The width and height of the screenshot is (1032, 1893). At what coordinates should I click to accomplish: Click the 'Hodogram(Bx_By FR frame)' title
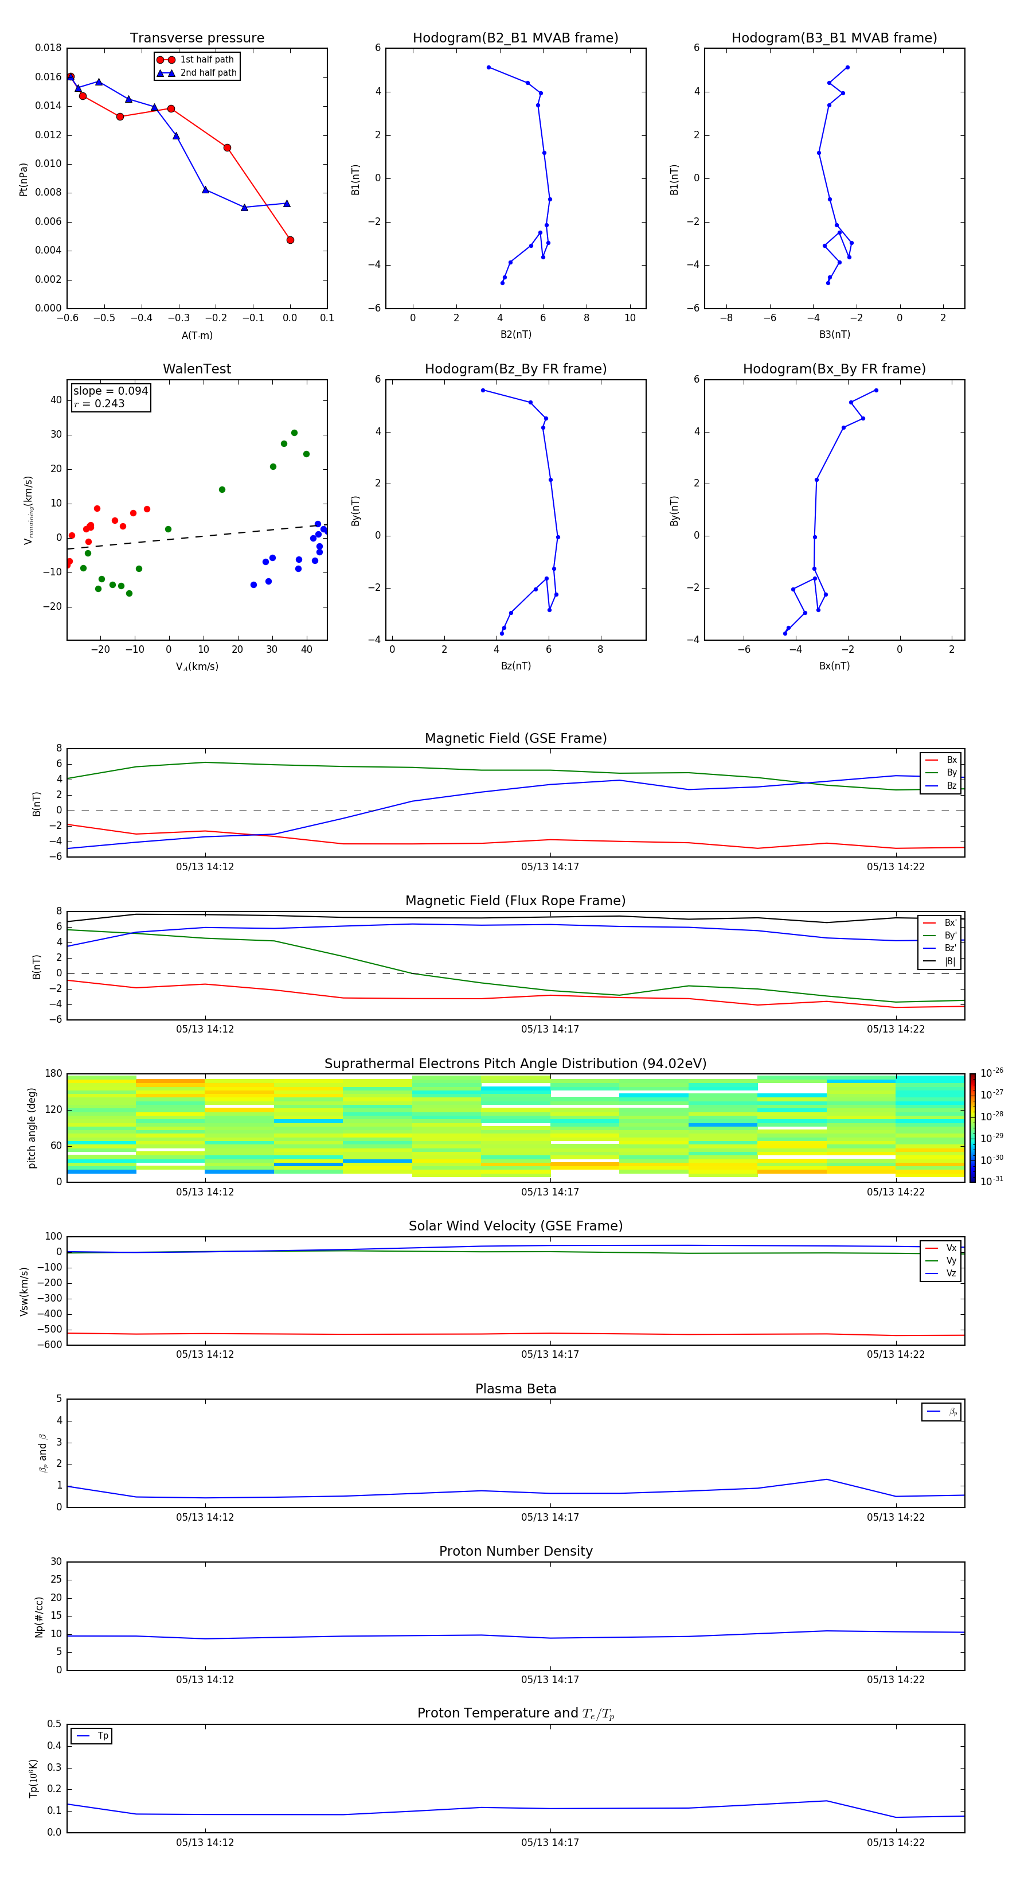pyautogui.click(x=834, y=369)
